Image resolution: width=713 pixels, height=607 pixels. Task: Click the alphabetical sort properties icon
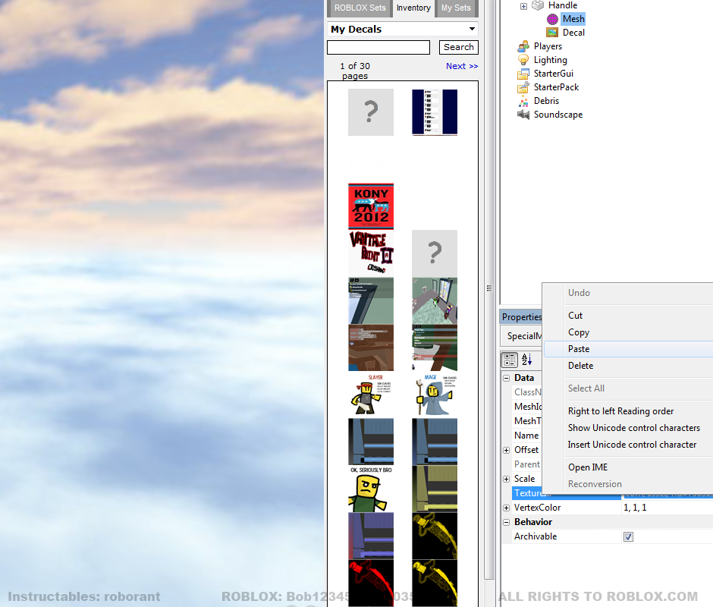point(526,360)
